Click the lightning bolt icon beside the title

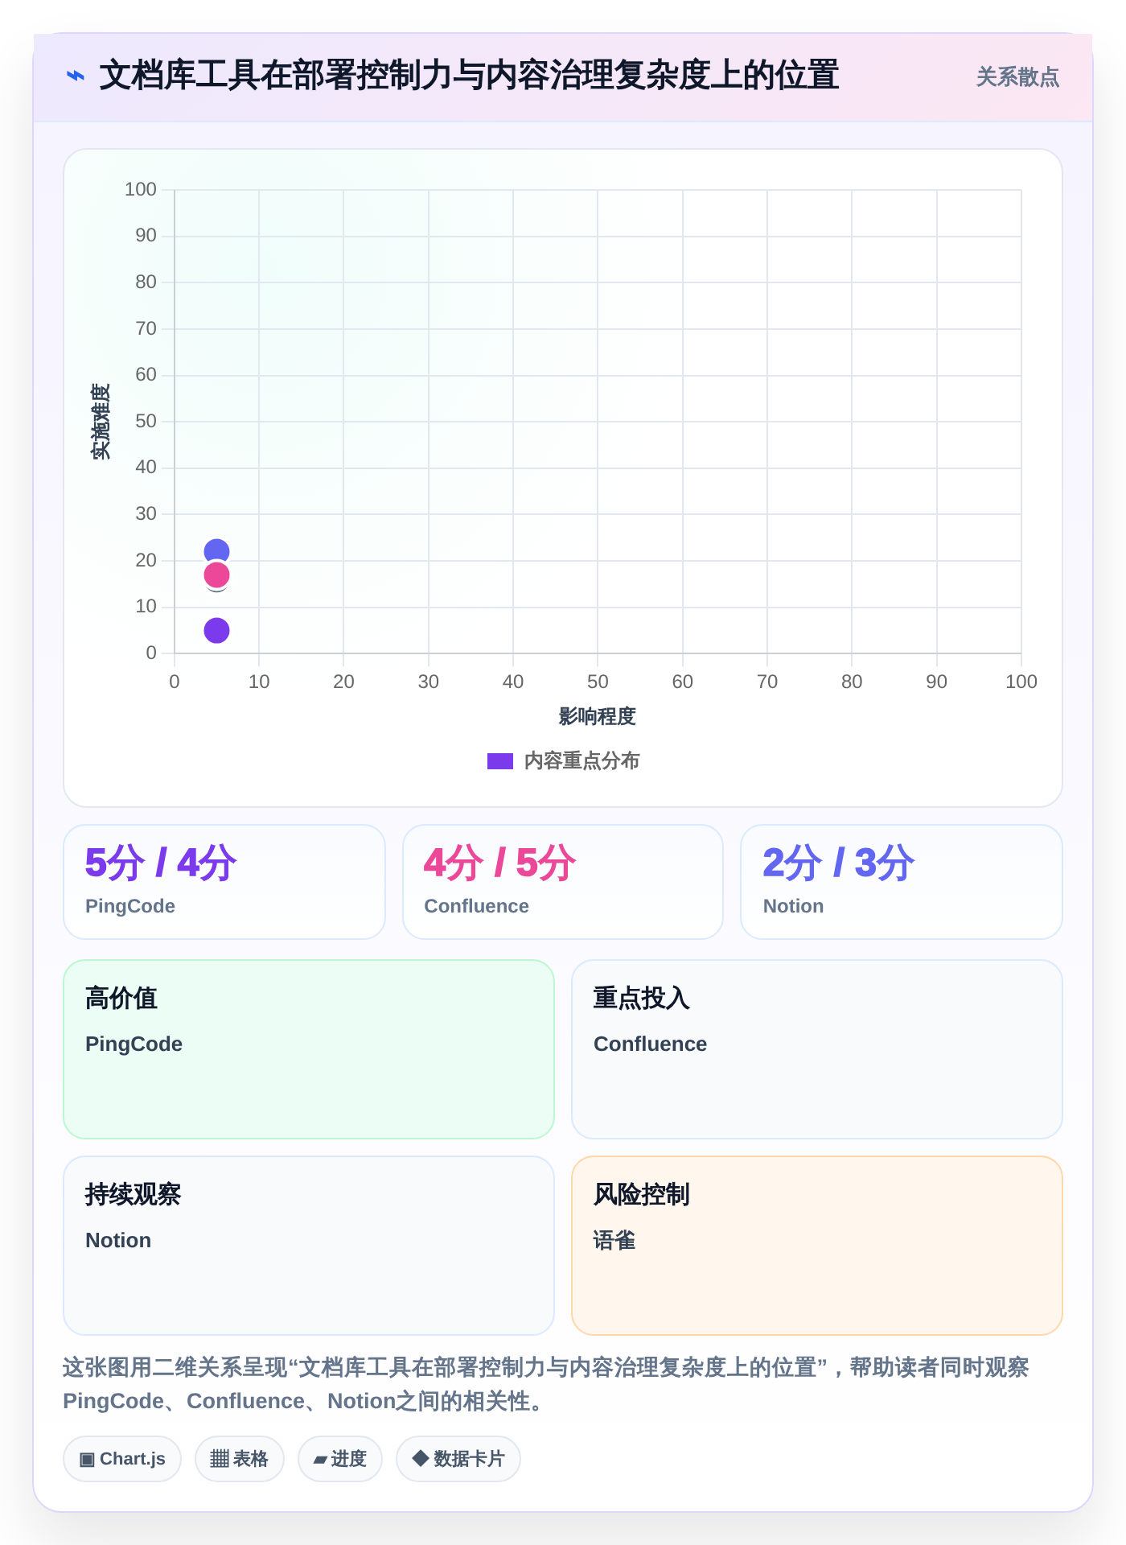point(75,76)
